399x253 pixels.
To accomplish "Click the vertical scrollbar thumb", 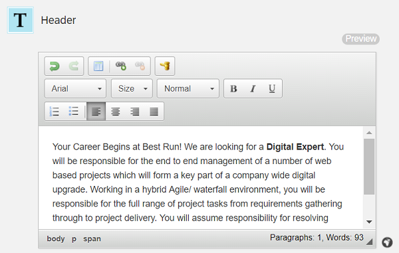I will coord(369,167).
